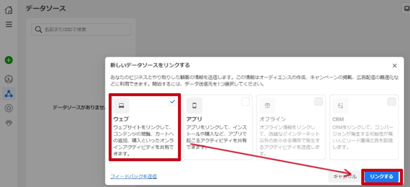
Task: Click the home icon in sidebar
Action: [9, 10]
